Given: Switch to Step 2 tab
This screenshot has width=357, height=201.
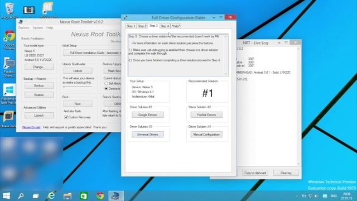Looking at the screenshot, I should (x=142, y=26).
